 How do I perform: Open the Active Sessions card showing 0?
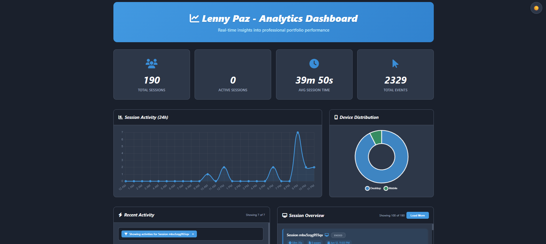point(233,75)
